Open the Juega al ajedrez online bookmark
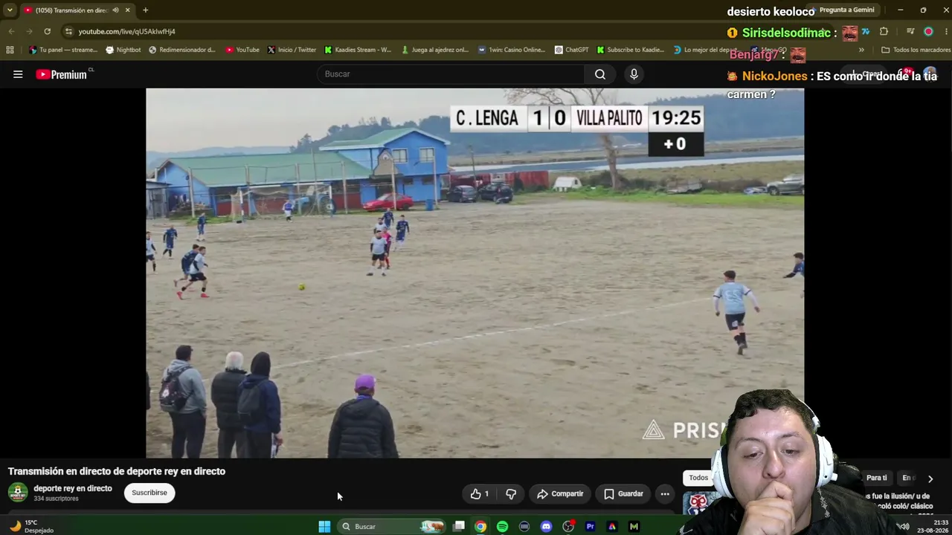 coord(434,50)
